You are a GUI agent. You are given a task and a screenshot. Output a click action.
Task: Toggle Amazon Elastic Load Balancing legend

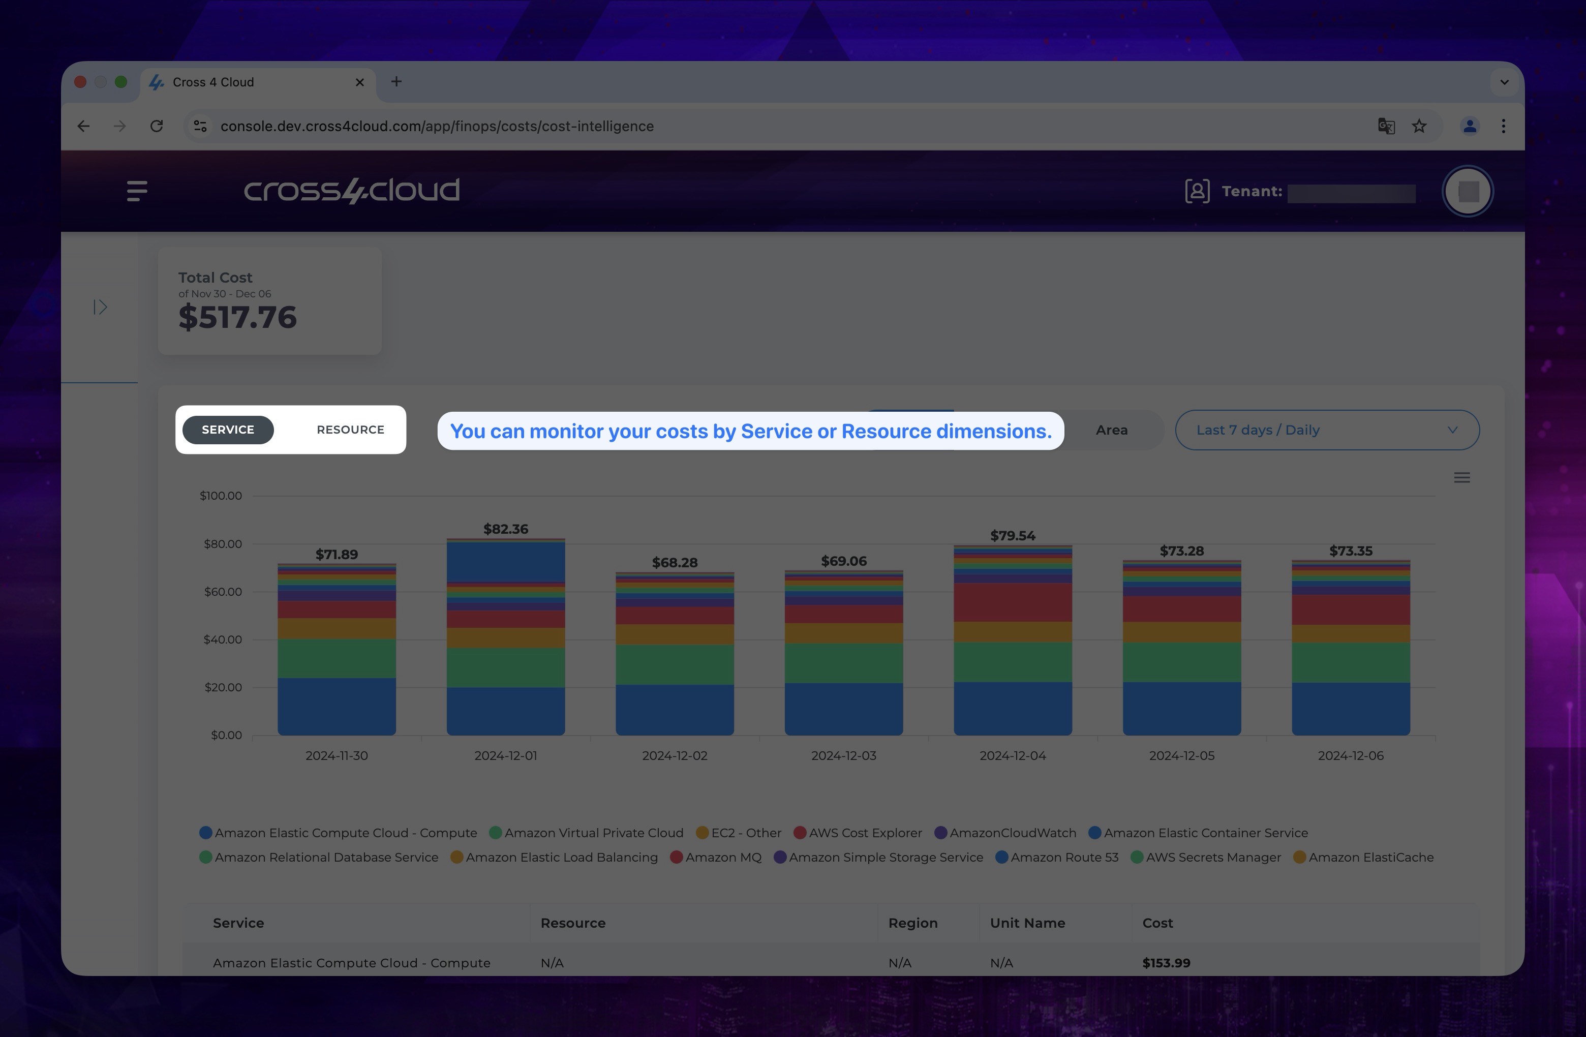point(555,858)
